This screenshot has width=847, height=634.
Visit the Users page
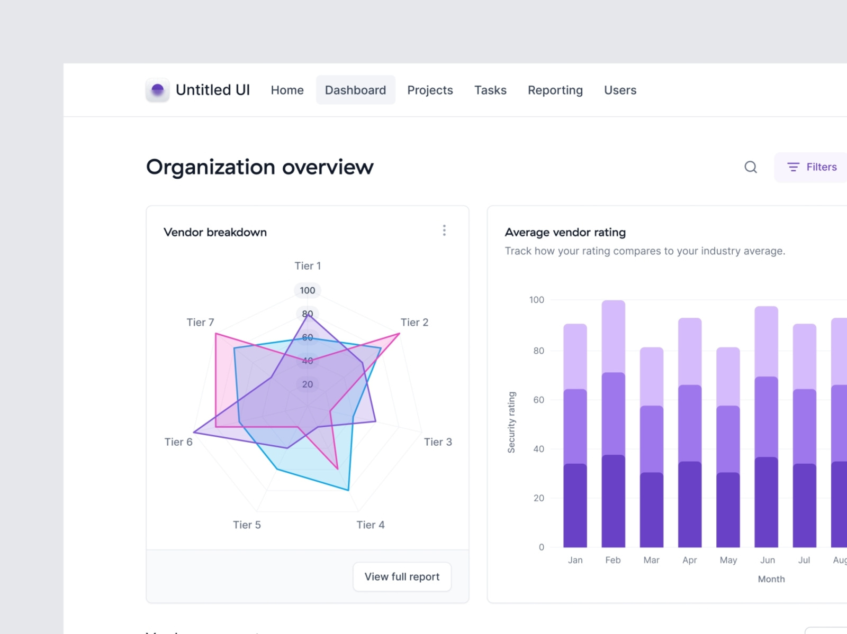tap(620, 90)
